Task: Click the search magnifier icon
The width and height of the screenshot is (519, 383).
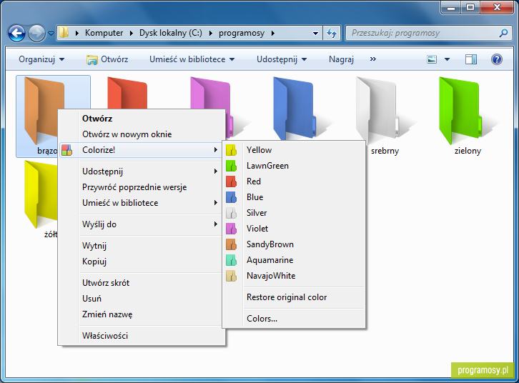Action: point(503,33)
